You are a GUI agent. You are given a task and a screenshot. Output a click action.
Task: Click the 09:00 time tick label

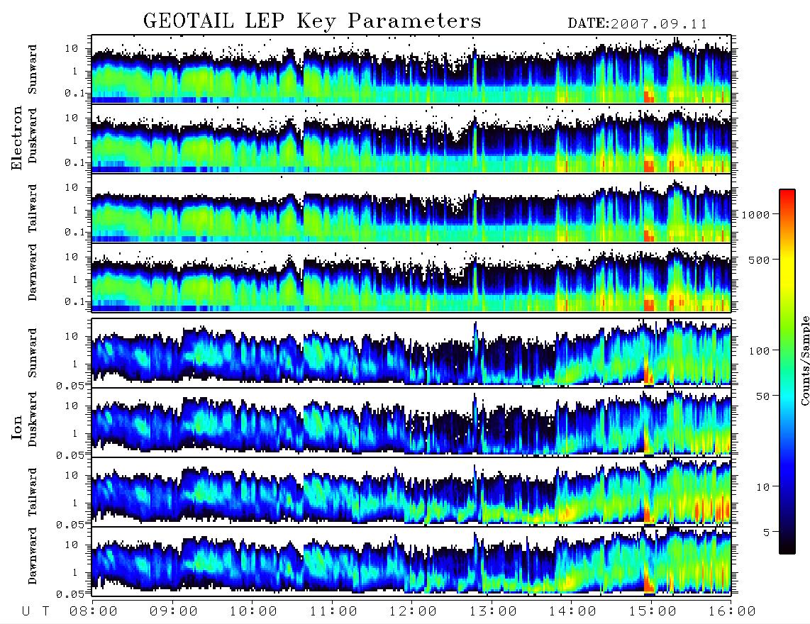pos(174,611)
